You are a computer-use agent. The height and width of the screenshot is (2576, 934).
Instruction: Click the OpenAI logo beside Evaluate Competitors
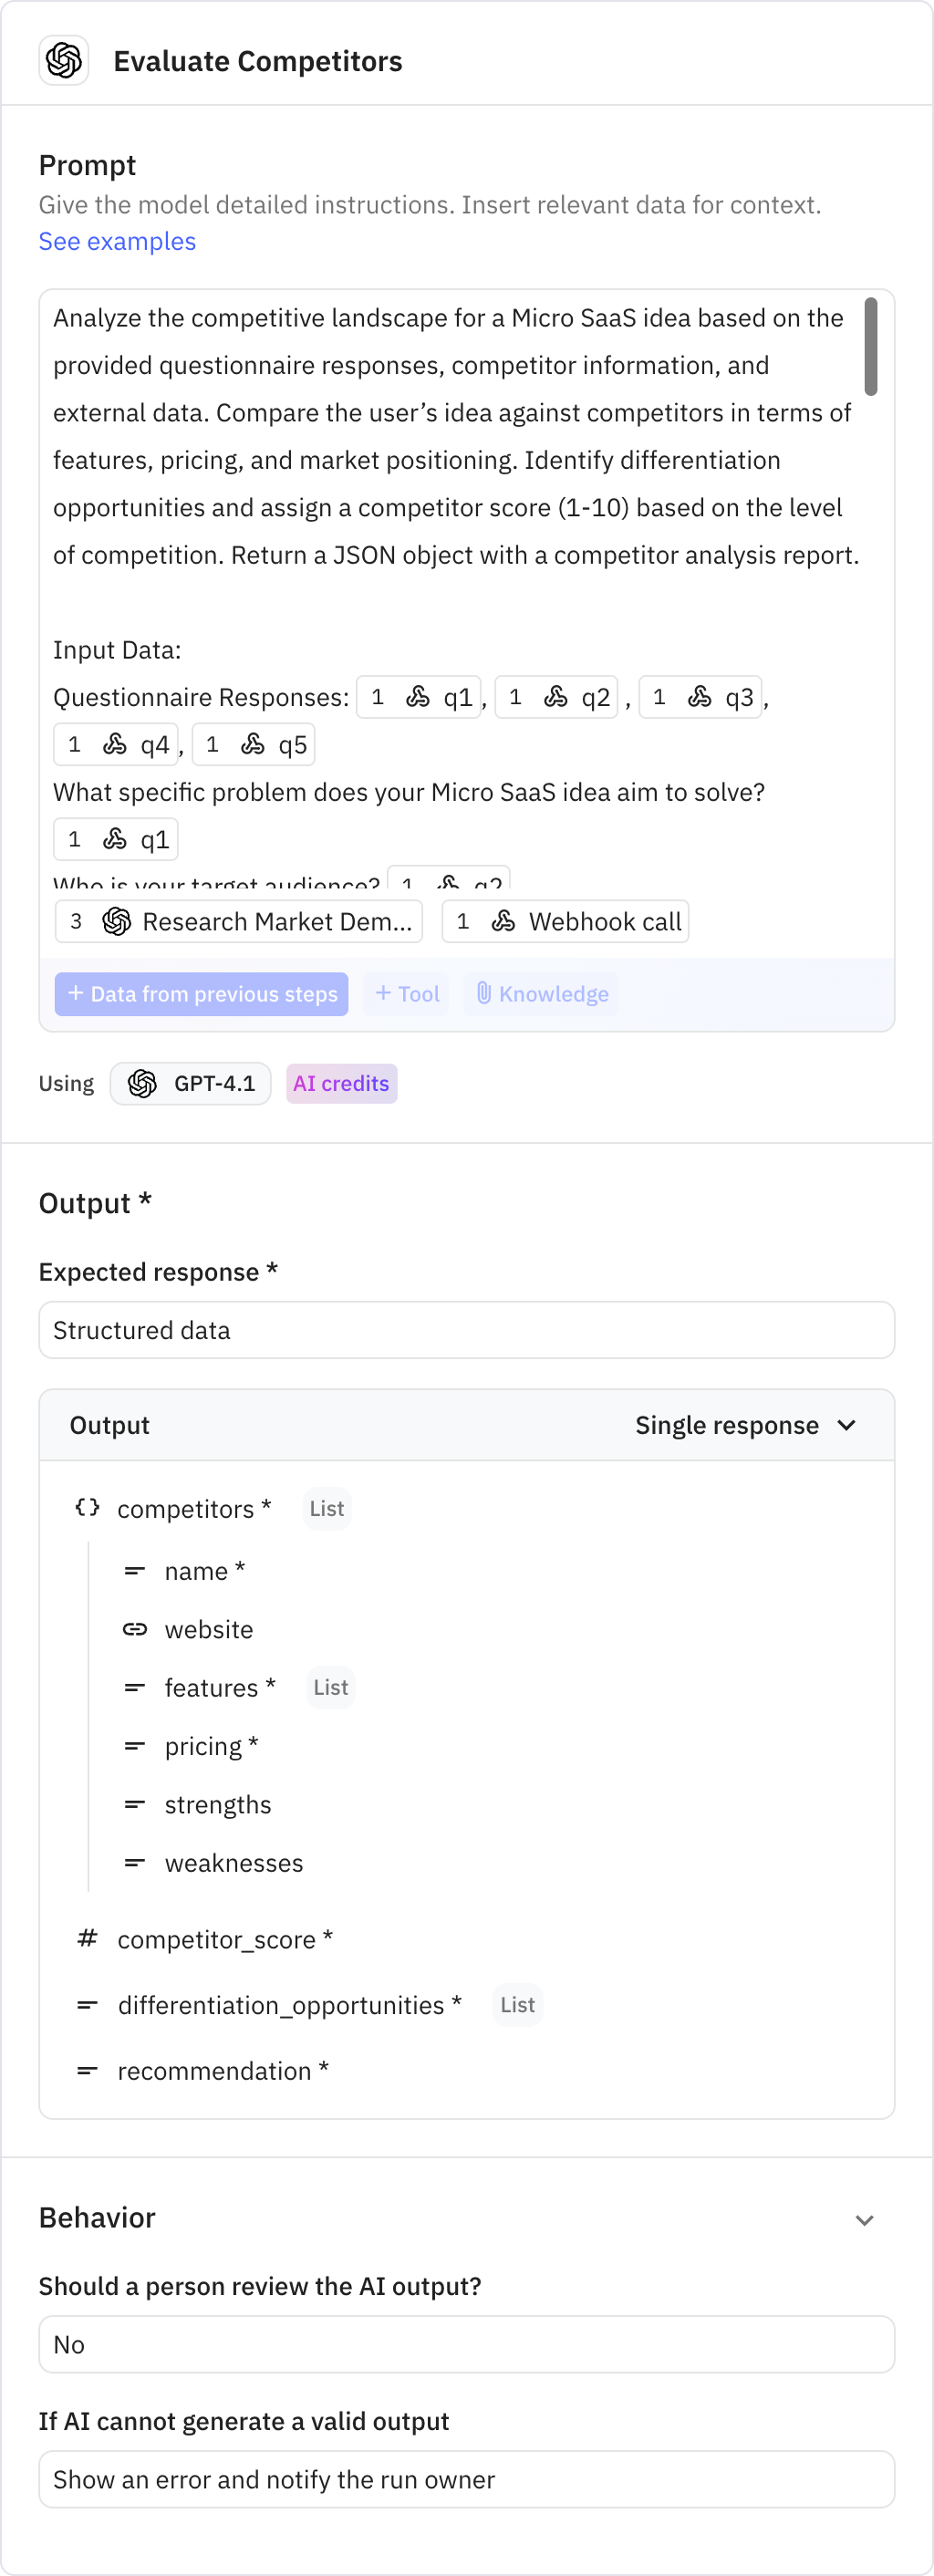[63, 60]
